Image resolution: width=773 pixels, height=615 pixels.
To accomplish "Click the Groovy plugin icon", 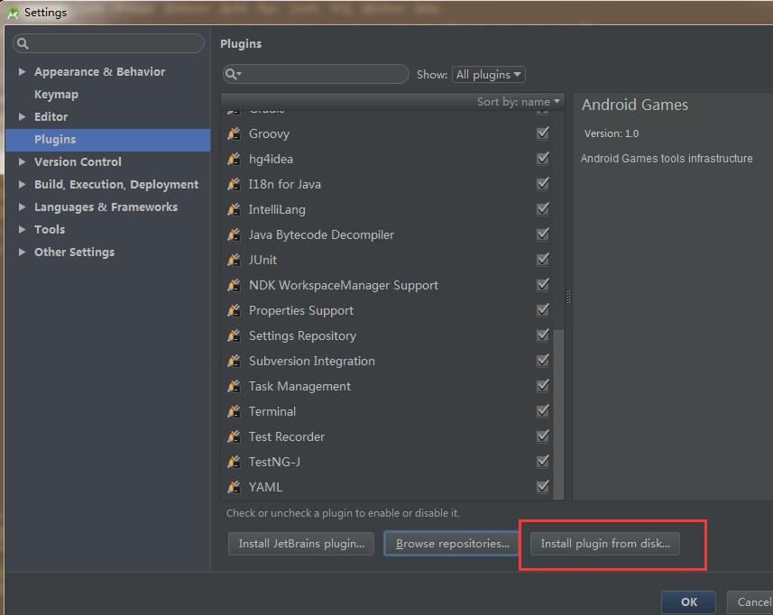I will [235, 133].
